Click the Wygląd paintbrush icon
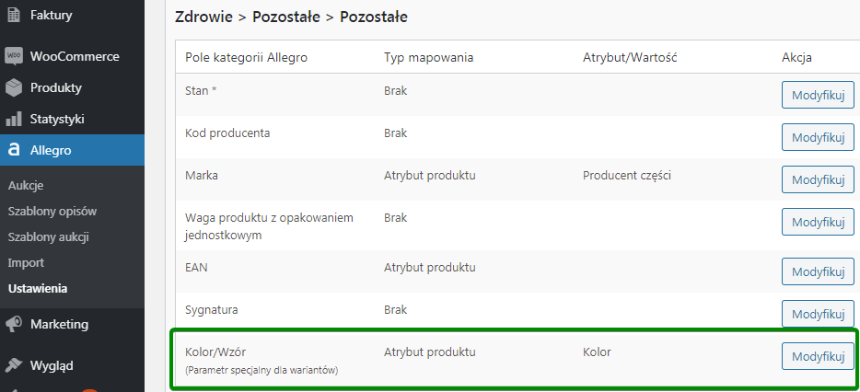The width and height of the screenshot is (860, 392). point(14,365)
